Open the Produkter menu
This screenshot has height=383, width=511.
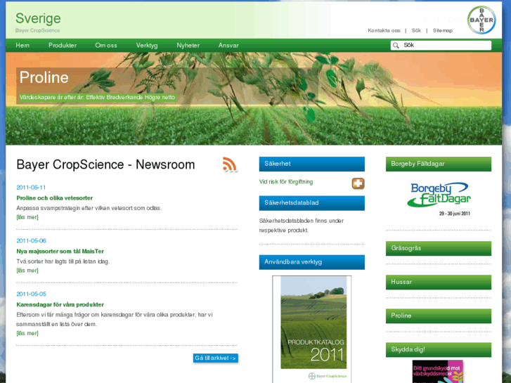[x=63, y=45]
